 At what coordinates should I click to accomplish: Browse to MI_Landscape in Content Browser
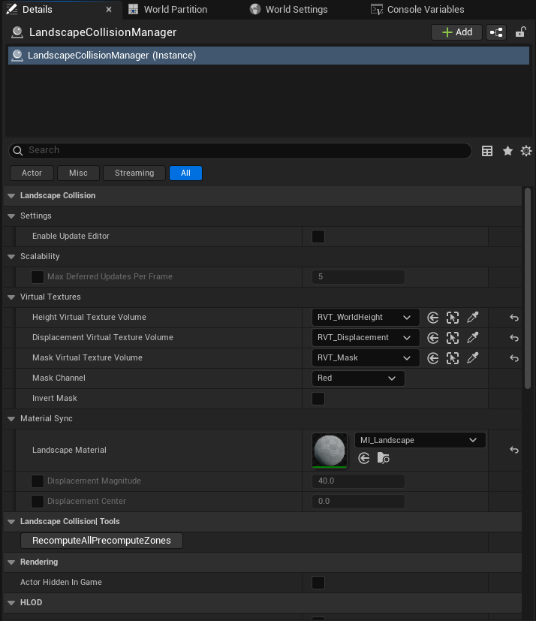point(383,458)
